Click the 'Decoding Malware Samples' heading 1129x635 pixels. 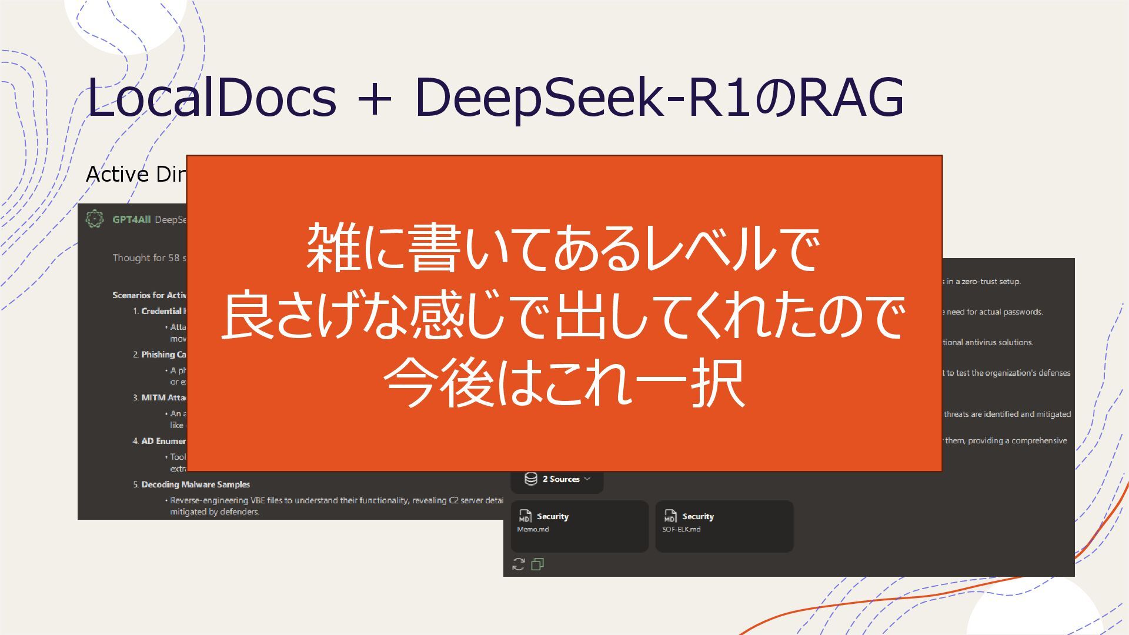195,484
